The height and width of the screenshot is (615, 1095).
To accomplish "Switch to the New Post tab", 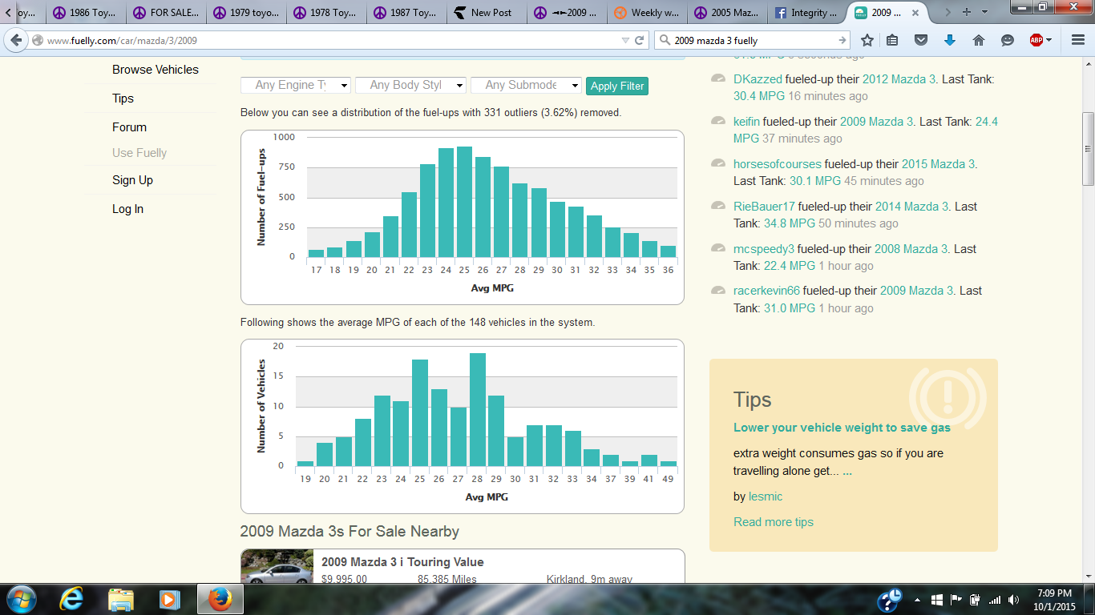I will 487,13.
